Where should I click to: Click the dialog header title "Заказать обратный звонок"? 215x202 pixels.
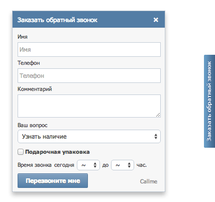57,20
